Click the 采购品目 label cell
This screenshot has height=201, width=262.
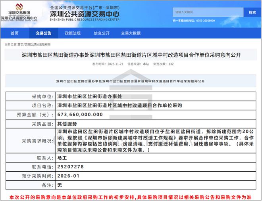(x=31, y=124)
